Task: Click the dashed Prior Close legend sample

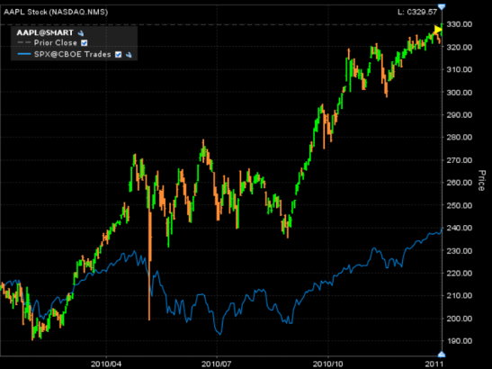Action: click(x=24, y=42)
